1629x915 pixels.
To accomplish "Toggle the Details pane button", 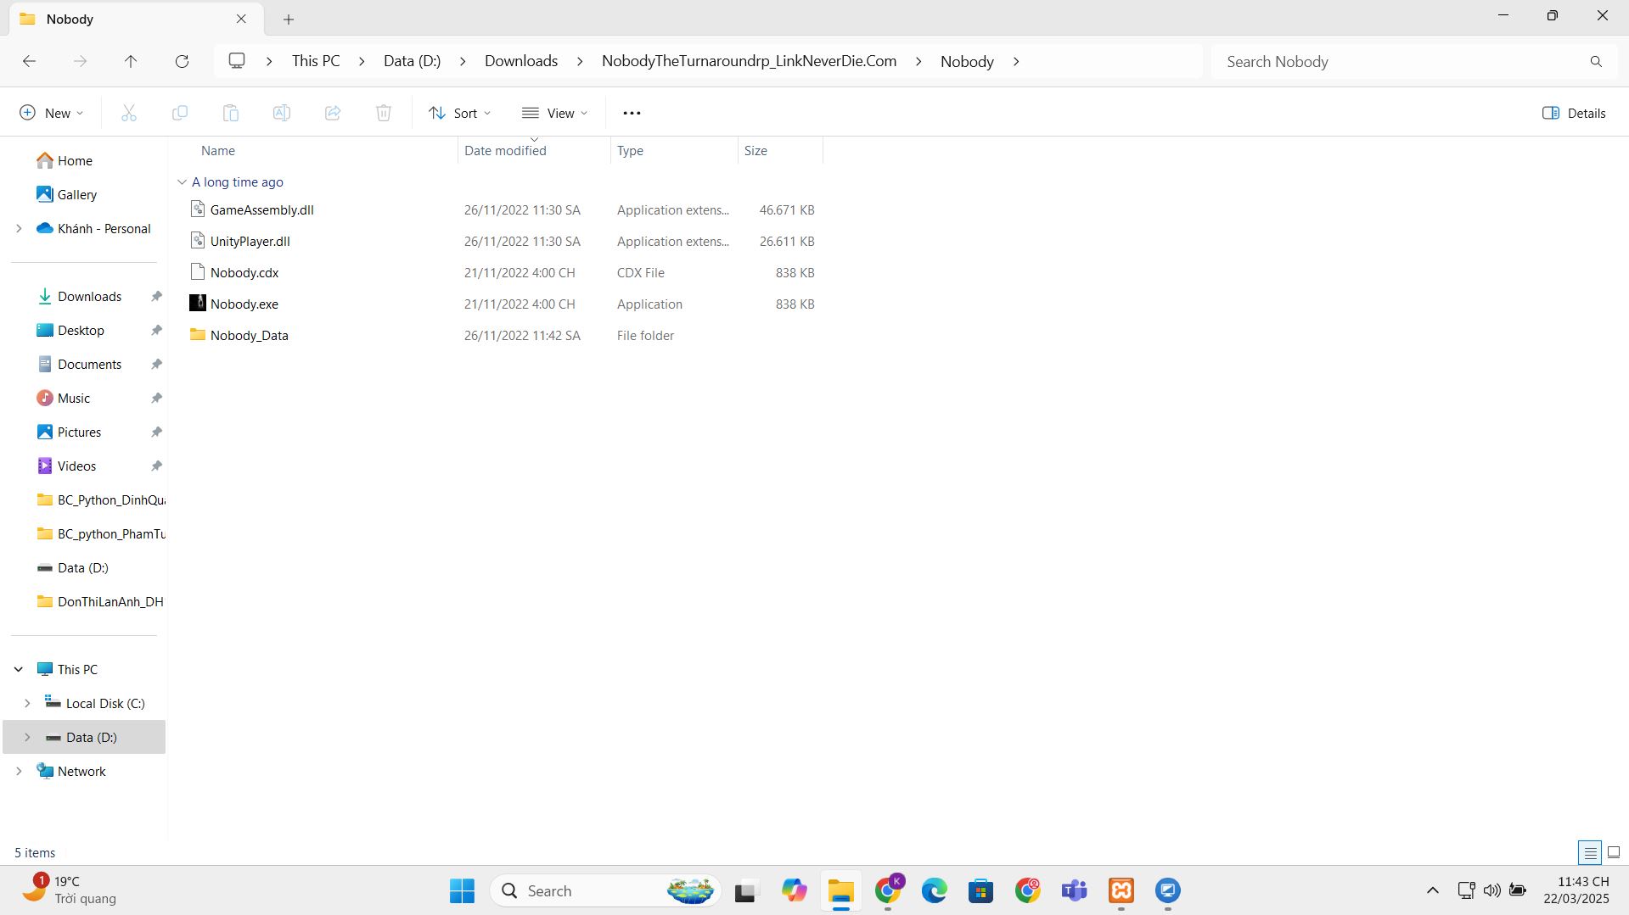I will tap(1574, 113).
